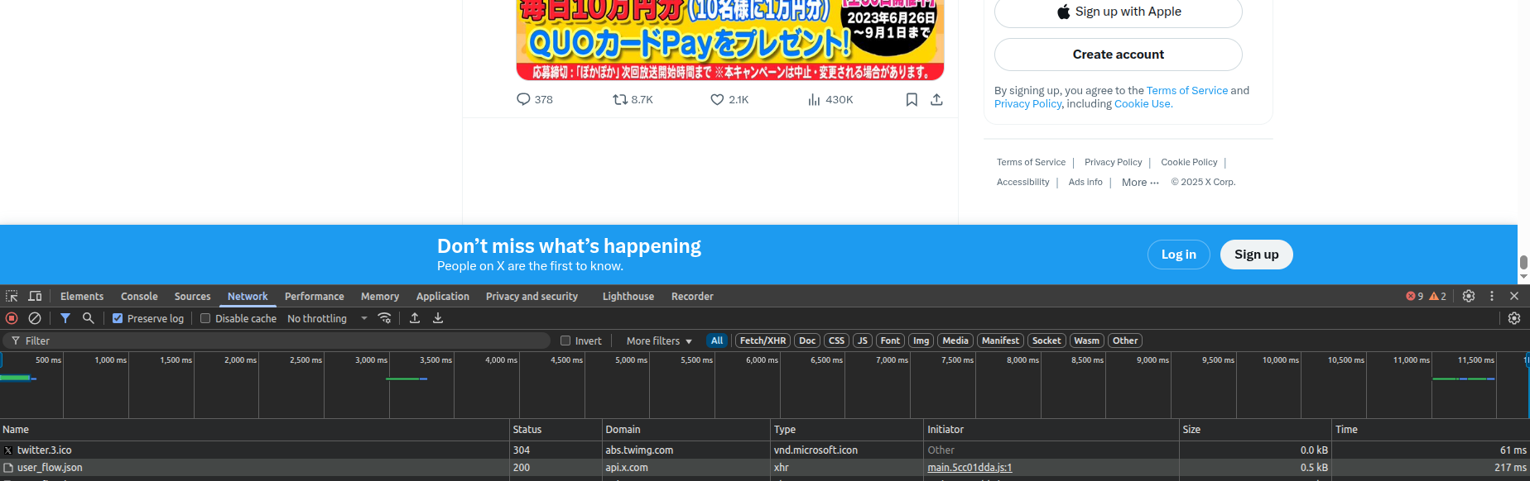The width and height of the screenshot is (1530, 481).
Task: Filter requests by Wasm type
Action: tap(1086, 341)
